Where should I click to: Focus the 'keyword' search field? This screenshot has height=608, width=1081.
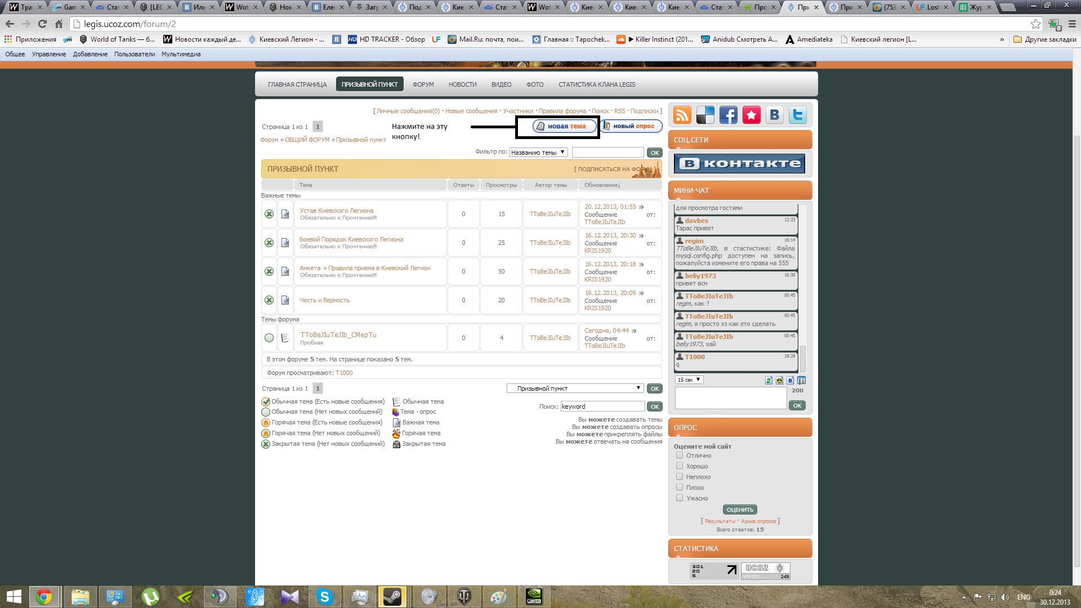click(x=602, y=406)
